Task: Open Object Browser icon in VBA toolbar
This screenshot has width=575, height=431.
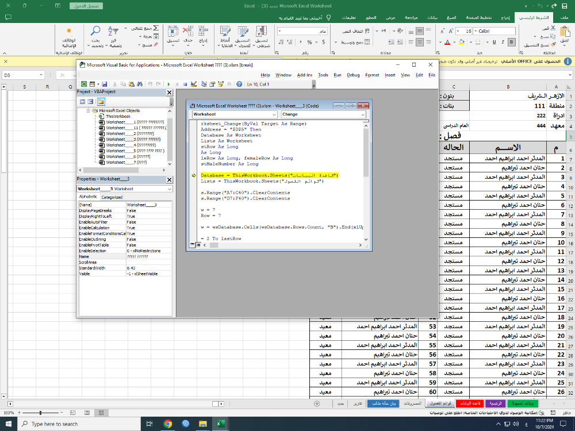Action: [221, 84]
